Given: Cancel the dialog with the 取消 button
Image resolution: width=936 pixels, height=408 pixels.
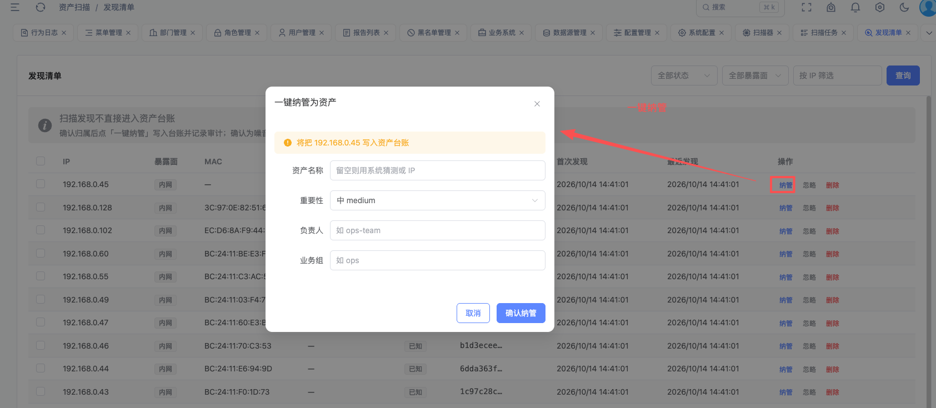Looking at the screenshot, I should tap(473, 313).
